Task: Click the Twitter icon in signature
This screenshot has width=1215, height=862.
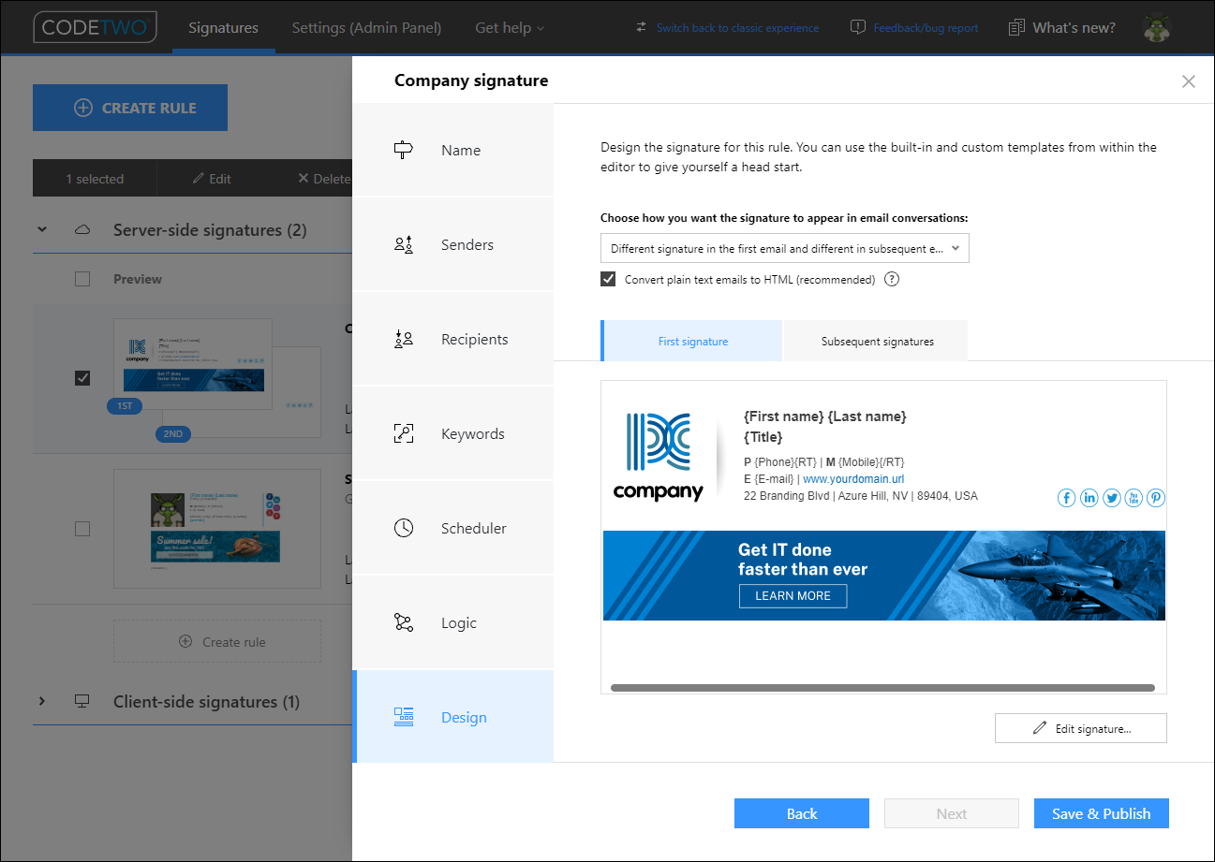Action: pyautogui.click(x=1112, y=498)
